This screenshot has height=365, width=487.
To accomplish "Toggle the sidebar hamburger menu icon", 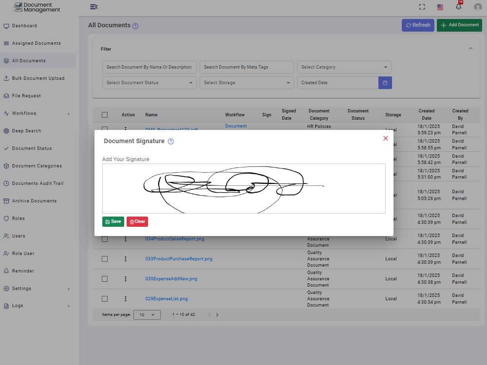I will click(94, 7).
